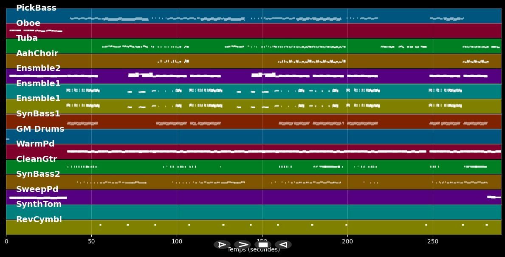
Task: Select the GM Drums track label
Action: pyautogui.click(x=40, y=129)
